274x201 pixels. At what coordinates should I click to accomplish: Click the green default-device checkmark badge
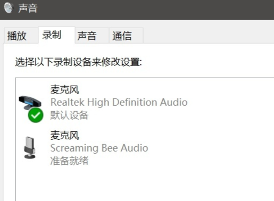tap(36, 115)
